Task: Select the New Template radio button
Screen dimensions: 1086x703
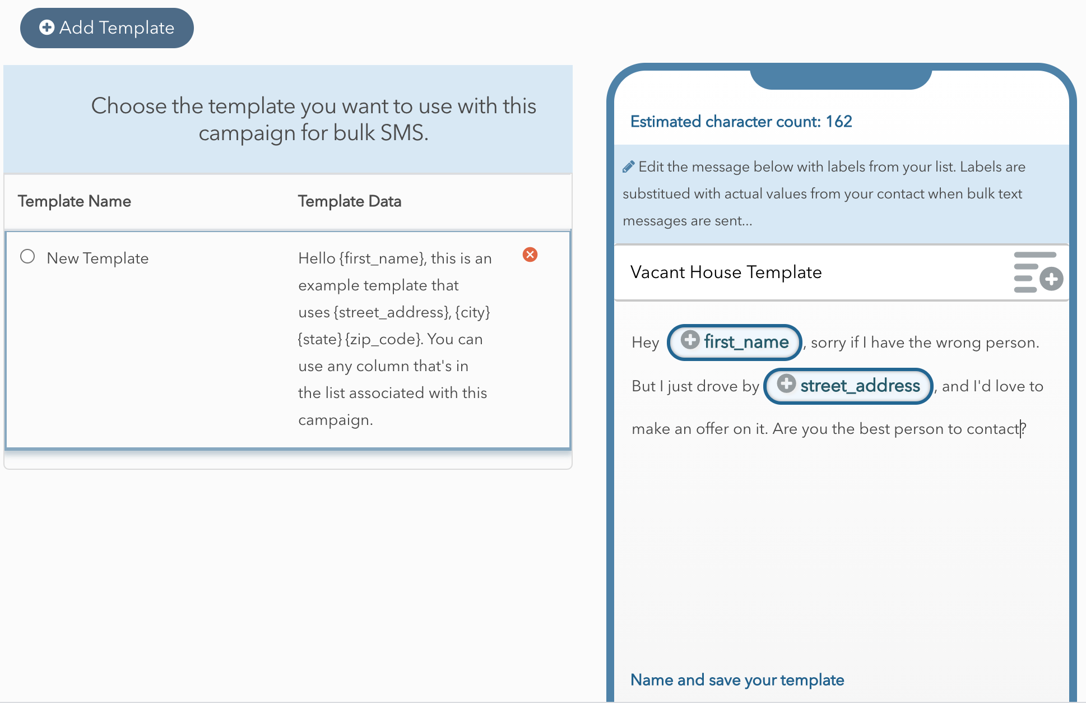Action: (x=27, y=257)
